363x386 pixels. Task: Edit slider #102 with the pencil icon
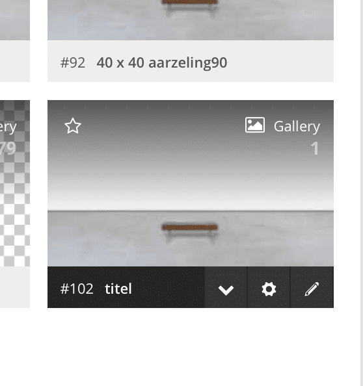312,287
